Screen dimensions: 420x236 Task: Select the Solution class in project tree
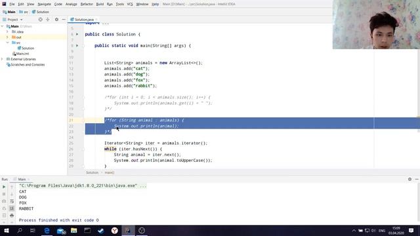(26, 48)
